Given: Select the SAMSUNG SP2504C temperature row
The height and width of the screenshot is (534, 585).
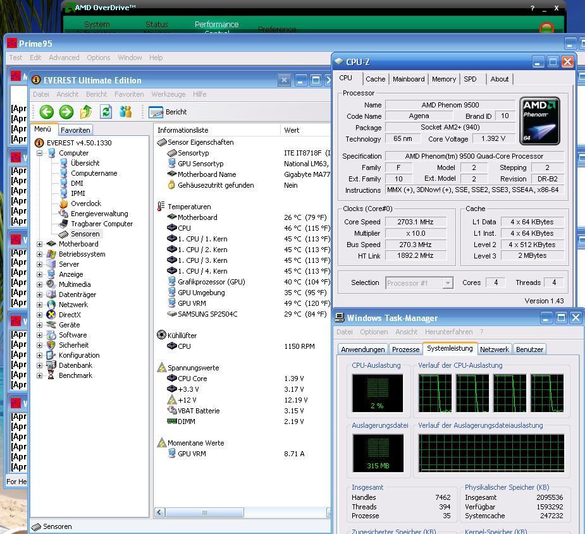Looking at the screenshot, I should click(248, 314).
